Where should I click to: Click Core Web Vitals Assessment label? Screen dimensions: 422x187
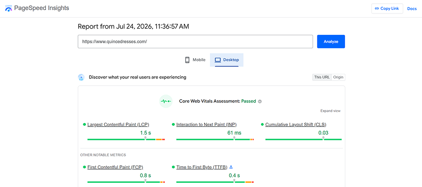click(209, 101)
